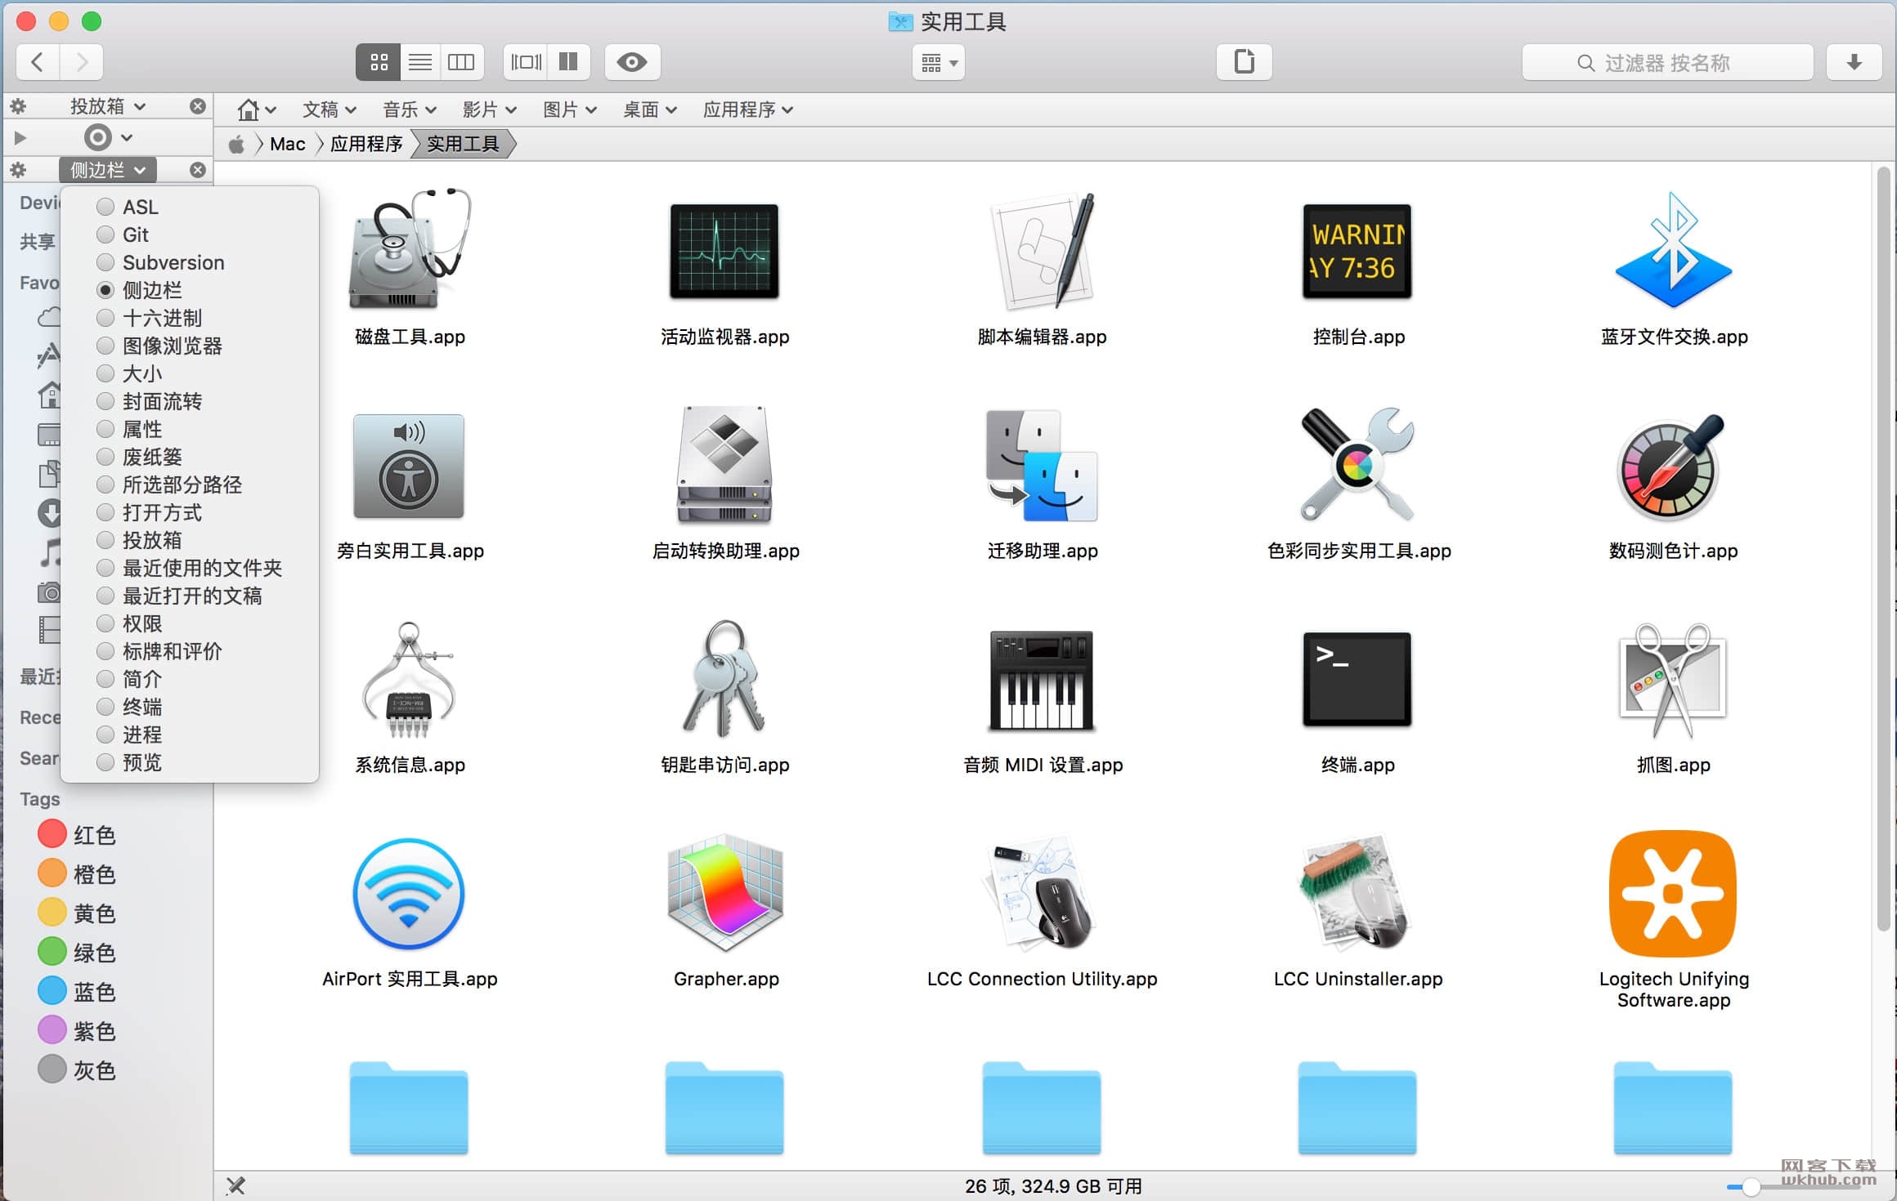The image size is (1897, 1201).
Task: Open 音频 MIDI 设置.app piano icon
Action: pyautogui.click(x=1042, y=680)
